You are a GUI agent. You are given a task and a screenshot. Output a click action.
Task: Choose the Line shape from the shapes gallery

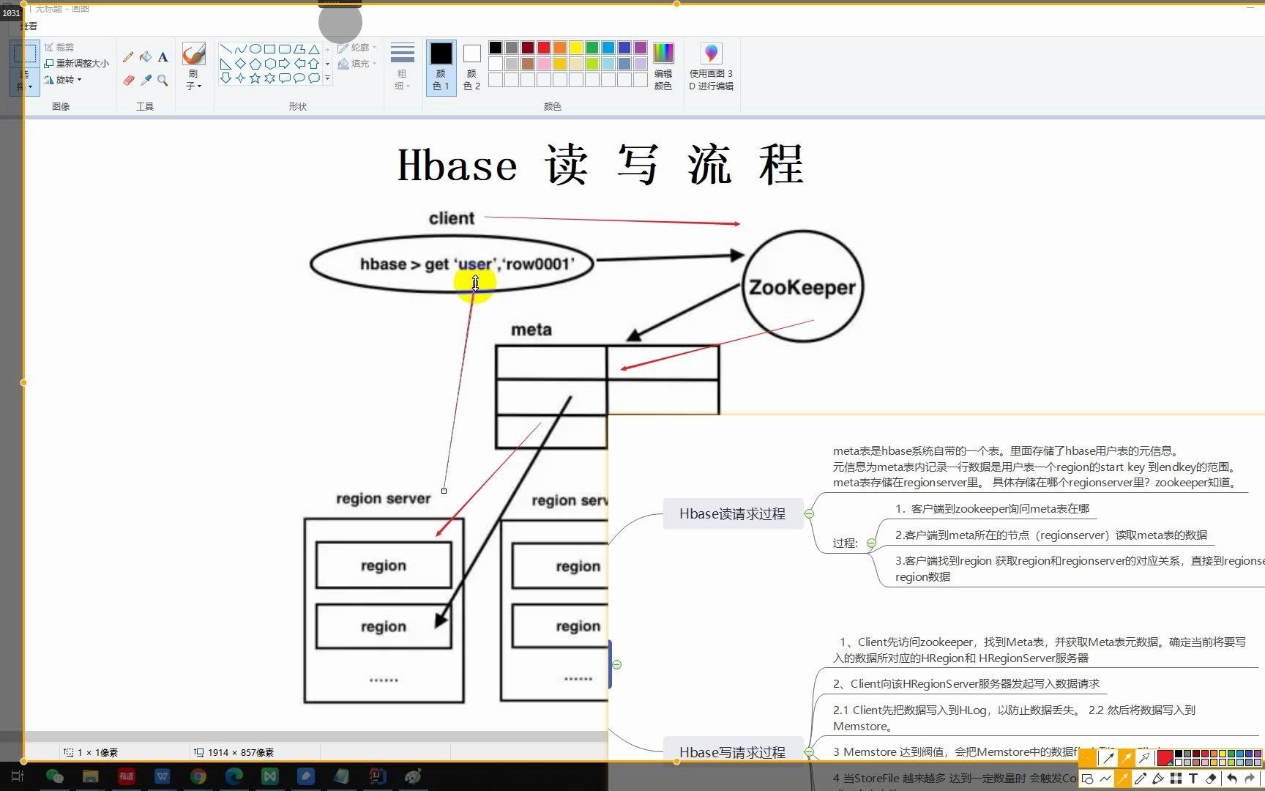[226, 49]
